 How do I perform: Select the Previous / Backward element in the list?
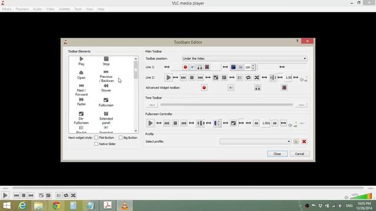pyautogui.click(x=106, y=76)
